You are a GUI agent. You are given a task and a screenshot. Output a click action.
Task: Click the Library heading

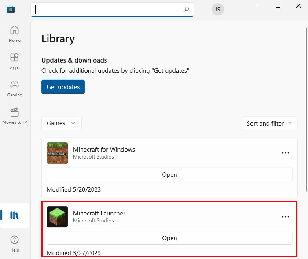[58, 39]
